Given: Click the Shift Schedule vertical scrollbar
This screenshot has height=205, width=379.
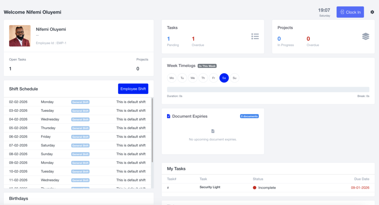Looking at the screenshot, I should (152, 130).
